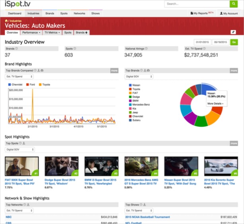Open the Brands arrow tab in red header

[82, 32]
